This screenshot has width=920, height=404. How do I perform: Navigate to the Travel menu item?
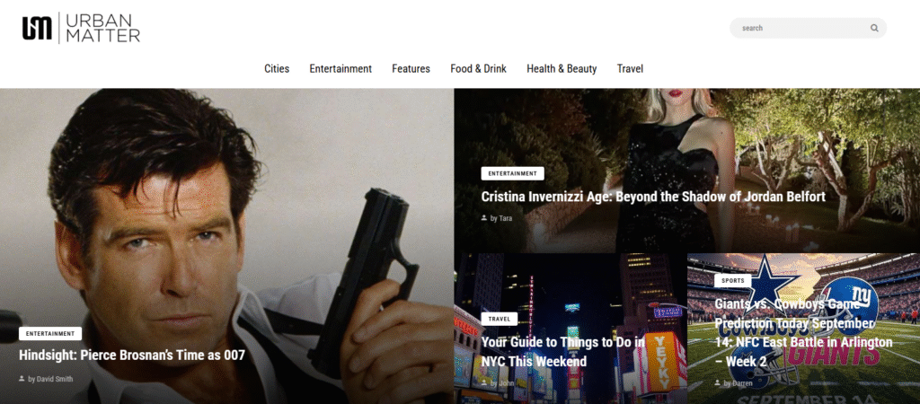[630, 68]
